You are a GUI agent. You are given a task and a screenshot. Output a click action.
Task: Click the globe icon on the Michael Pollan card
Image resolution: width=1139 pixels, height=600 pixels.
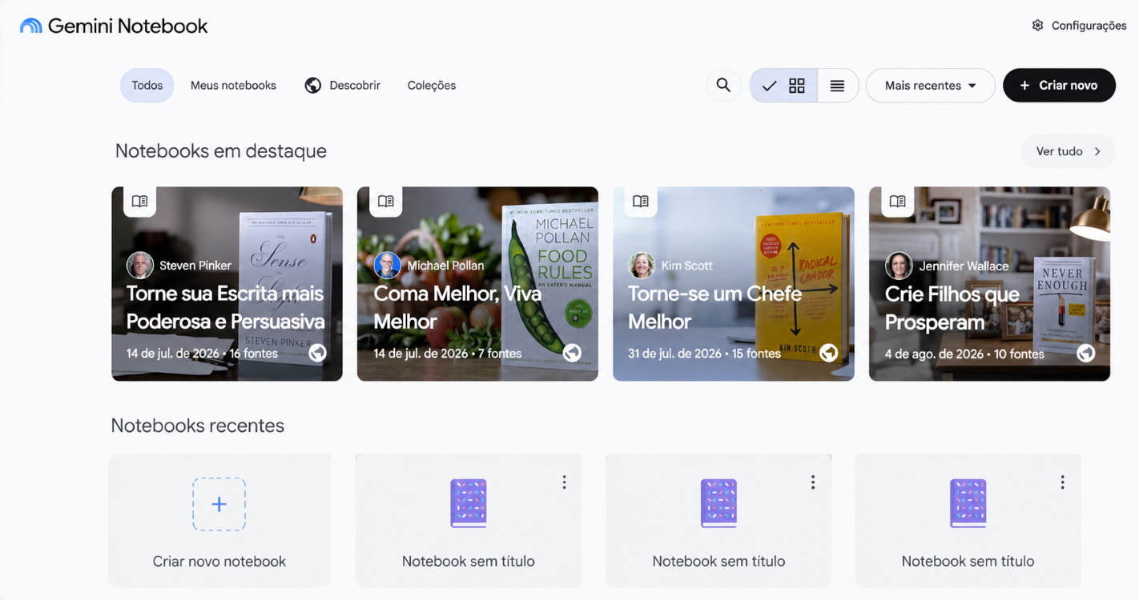[572, 353]
